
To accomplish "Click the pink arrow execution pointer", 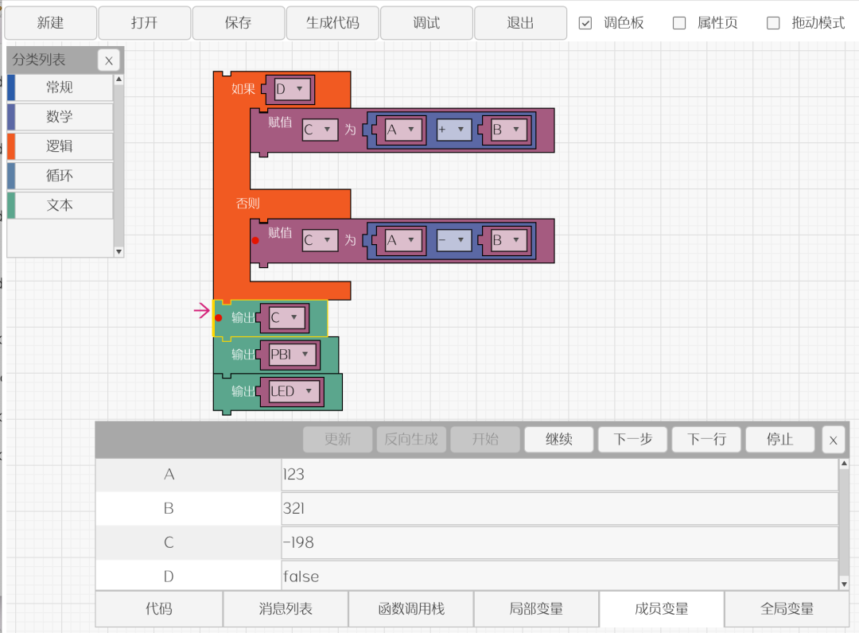I will coord(202,311).
